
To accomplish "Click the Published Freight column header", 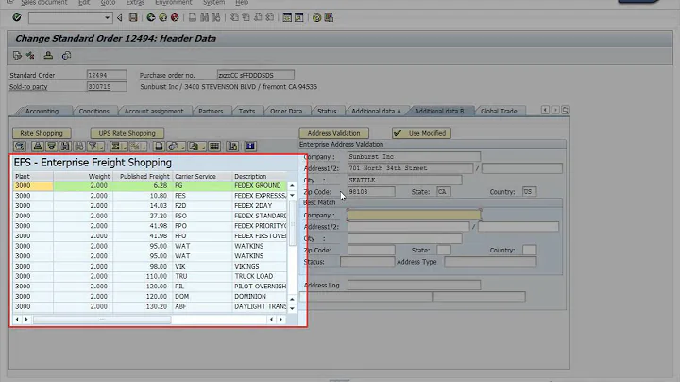I will (x=143, y=176).
